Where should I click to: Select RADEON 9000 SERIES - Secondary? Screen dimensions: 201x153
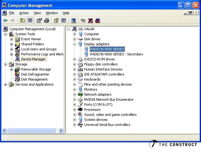pyautogui.click(x=117, y=54)
